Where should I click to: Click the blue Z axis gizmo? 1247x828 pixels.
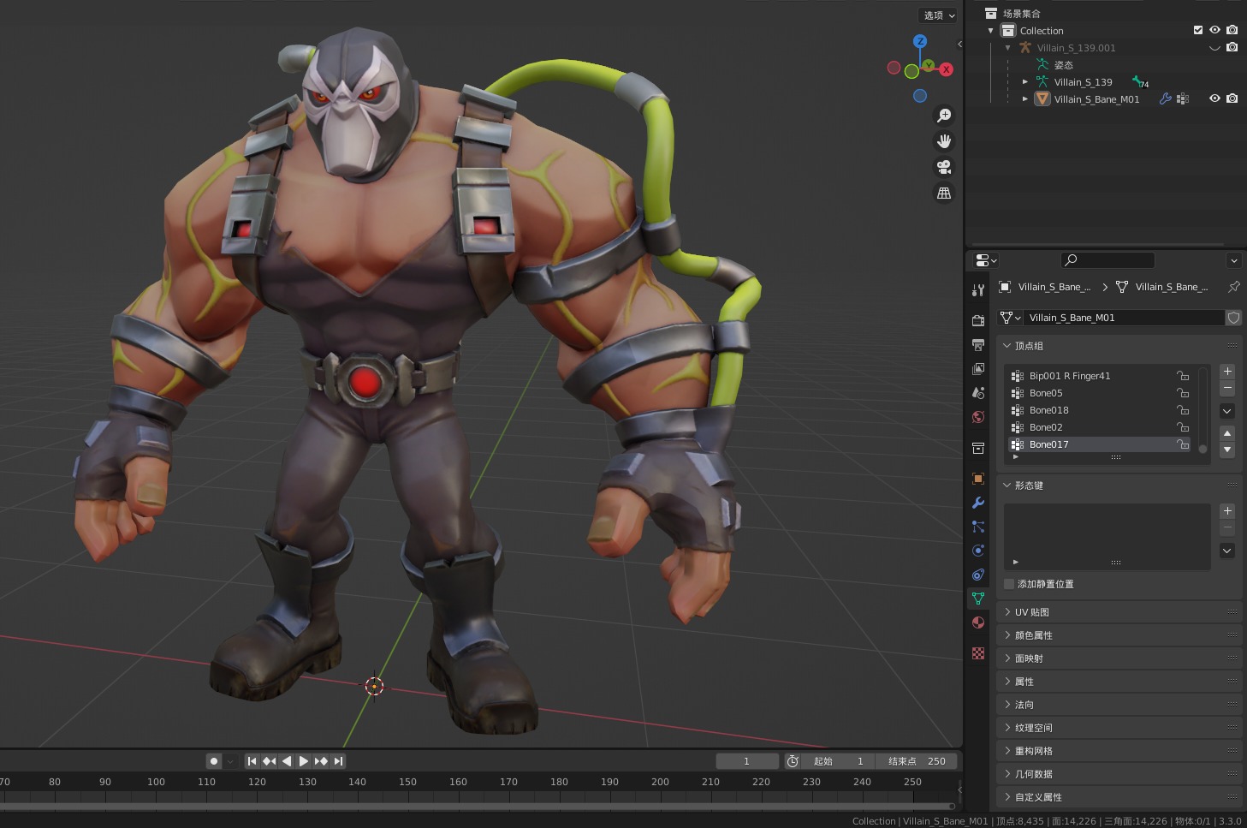[x=920, y=41]
